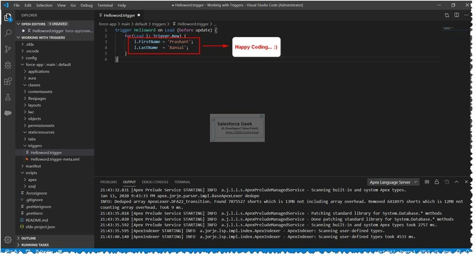Expand the objects folder
The image size is (475, 256).
point(55,119)
